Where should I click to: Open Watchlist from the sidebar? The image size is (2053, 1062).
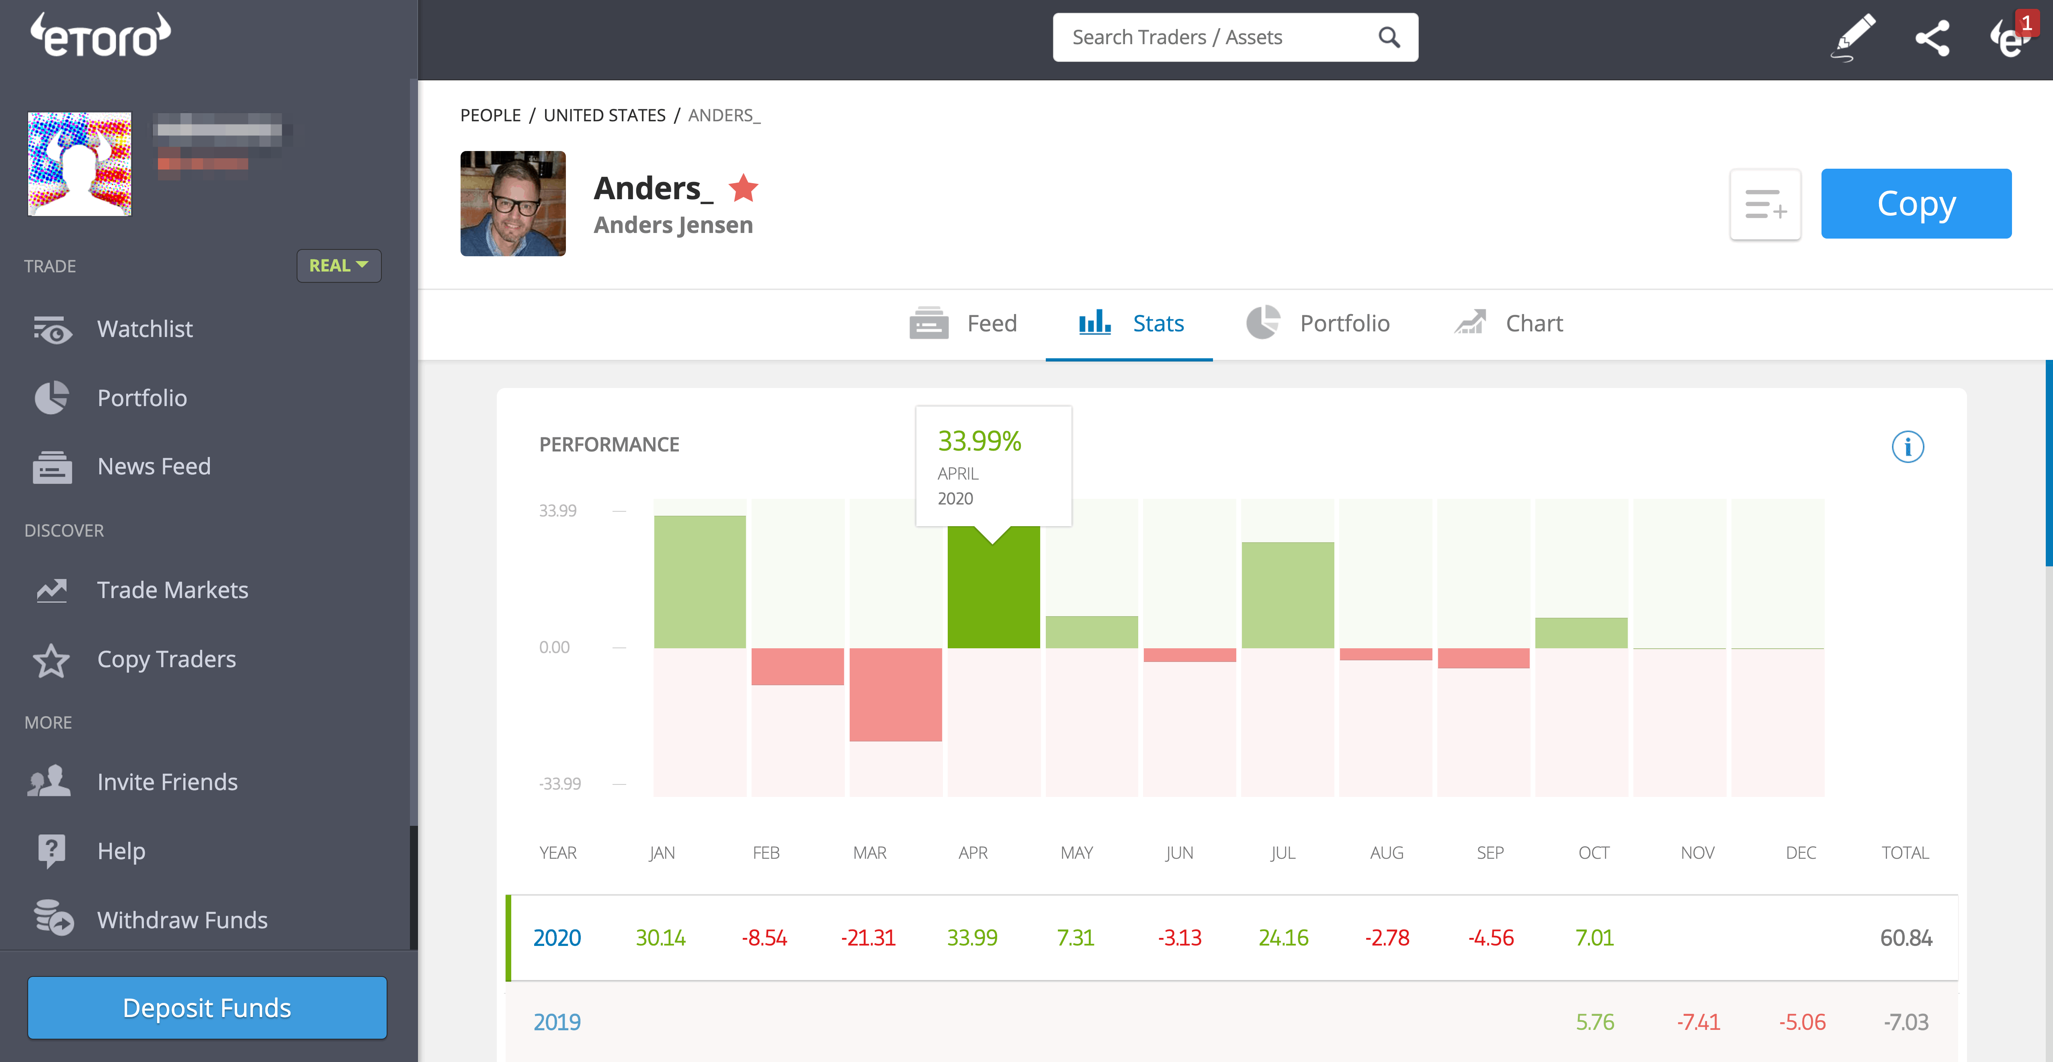click(144, 329)
